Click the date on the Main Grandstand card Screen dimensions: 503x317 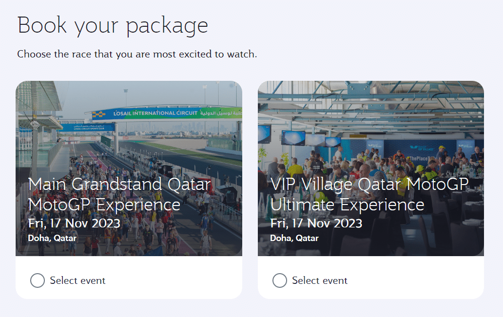74,223
